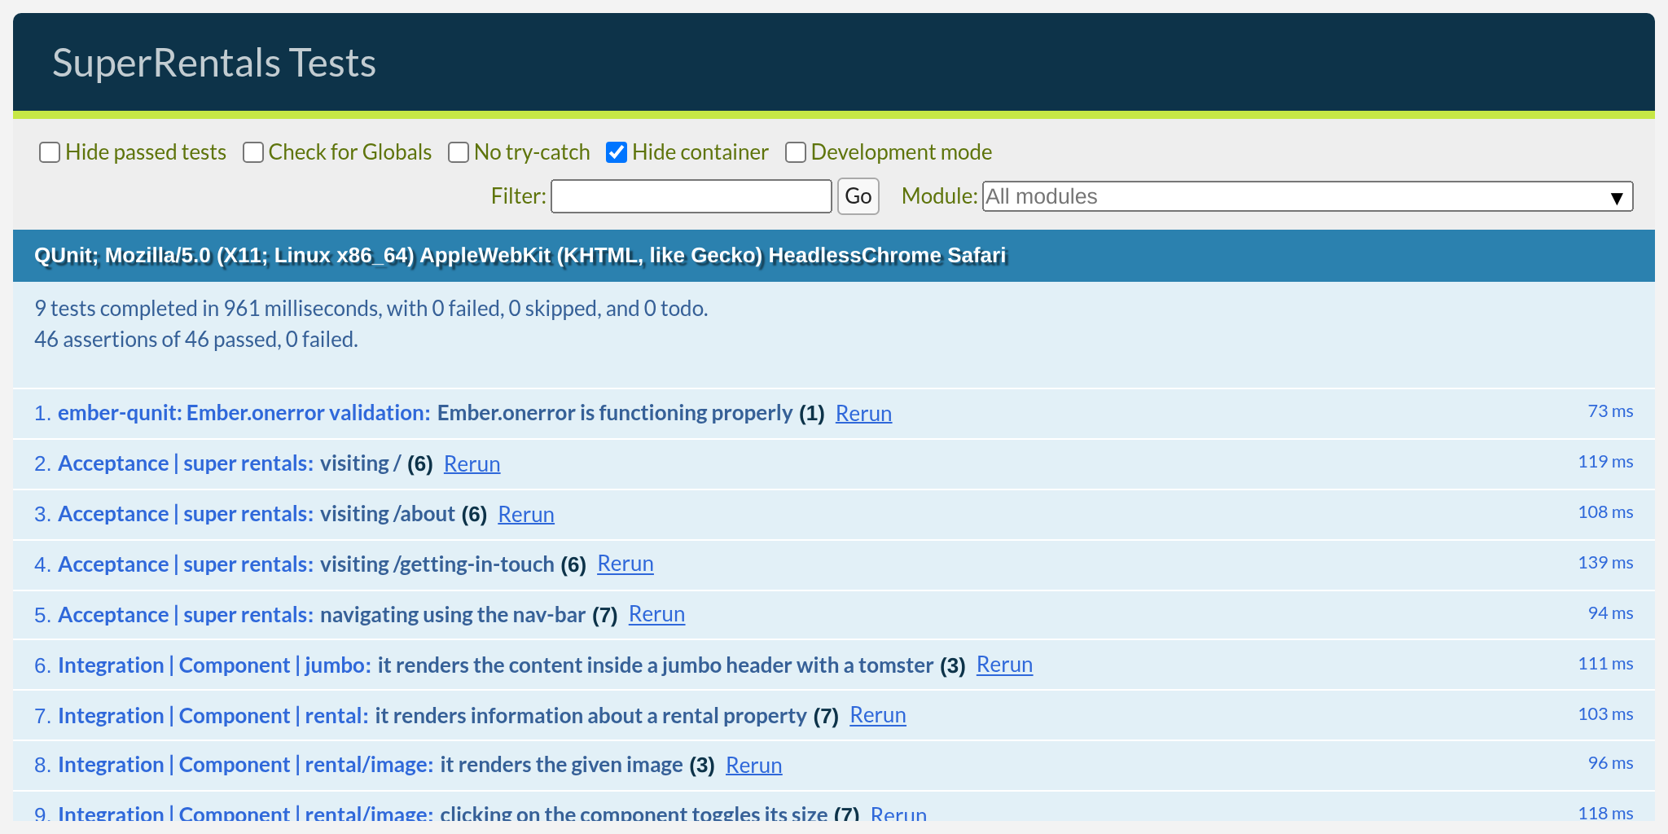Enable the "No try-catch" checkbox
The height and width of the screenshot is (834, 1668).
click(459, 152)
